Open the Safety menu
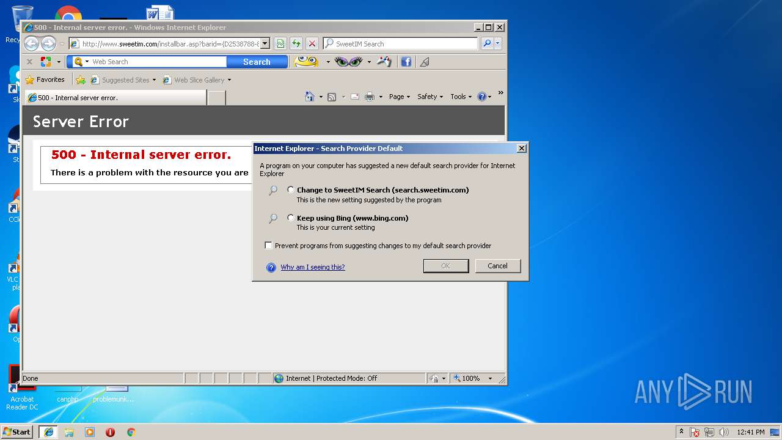This screenshot has width=782, height=440. [430, 97]
